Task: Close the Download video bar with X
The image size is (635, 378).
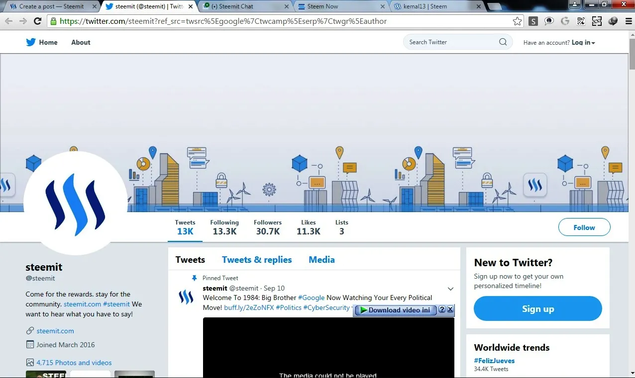Action: point(450,310)
